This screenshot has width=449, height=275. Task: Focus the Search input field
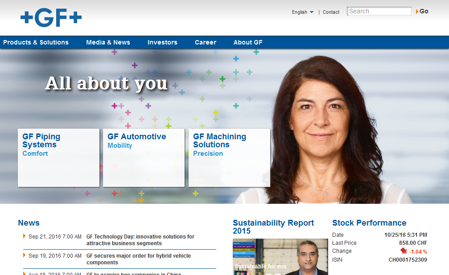coord(379,11)
